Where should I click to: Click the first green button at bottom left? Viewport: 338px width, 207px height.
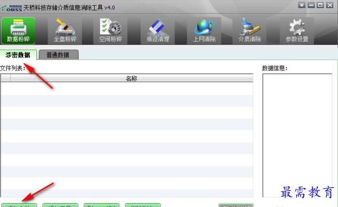19,205
